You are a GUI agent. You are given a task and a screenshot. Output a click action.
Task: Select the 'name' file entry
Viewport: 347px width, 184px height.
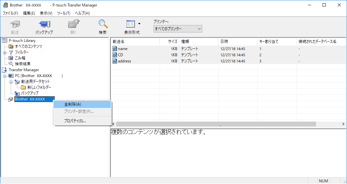pyautogui.click(x=123, y=48)
